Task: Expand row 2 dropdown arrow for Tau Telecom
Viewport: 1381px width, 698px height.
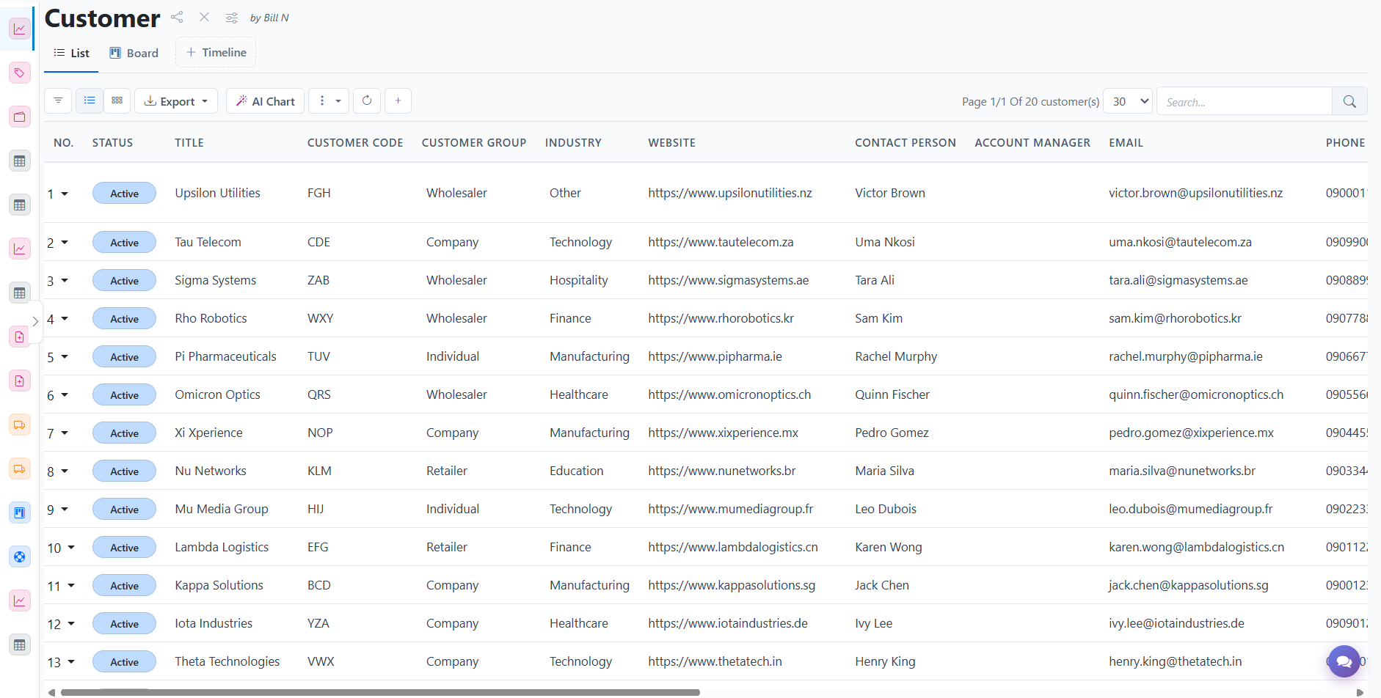Action: pos(65,243)
